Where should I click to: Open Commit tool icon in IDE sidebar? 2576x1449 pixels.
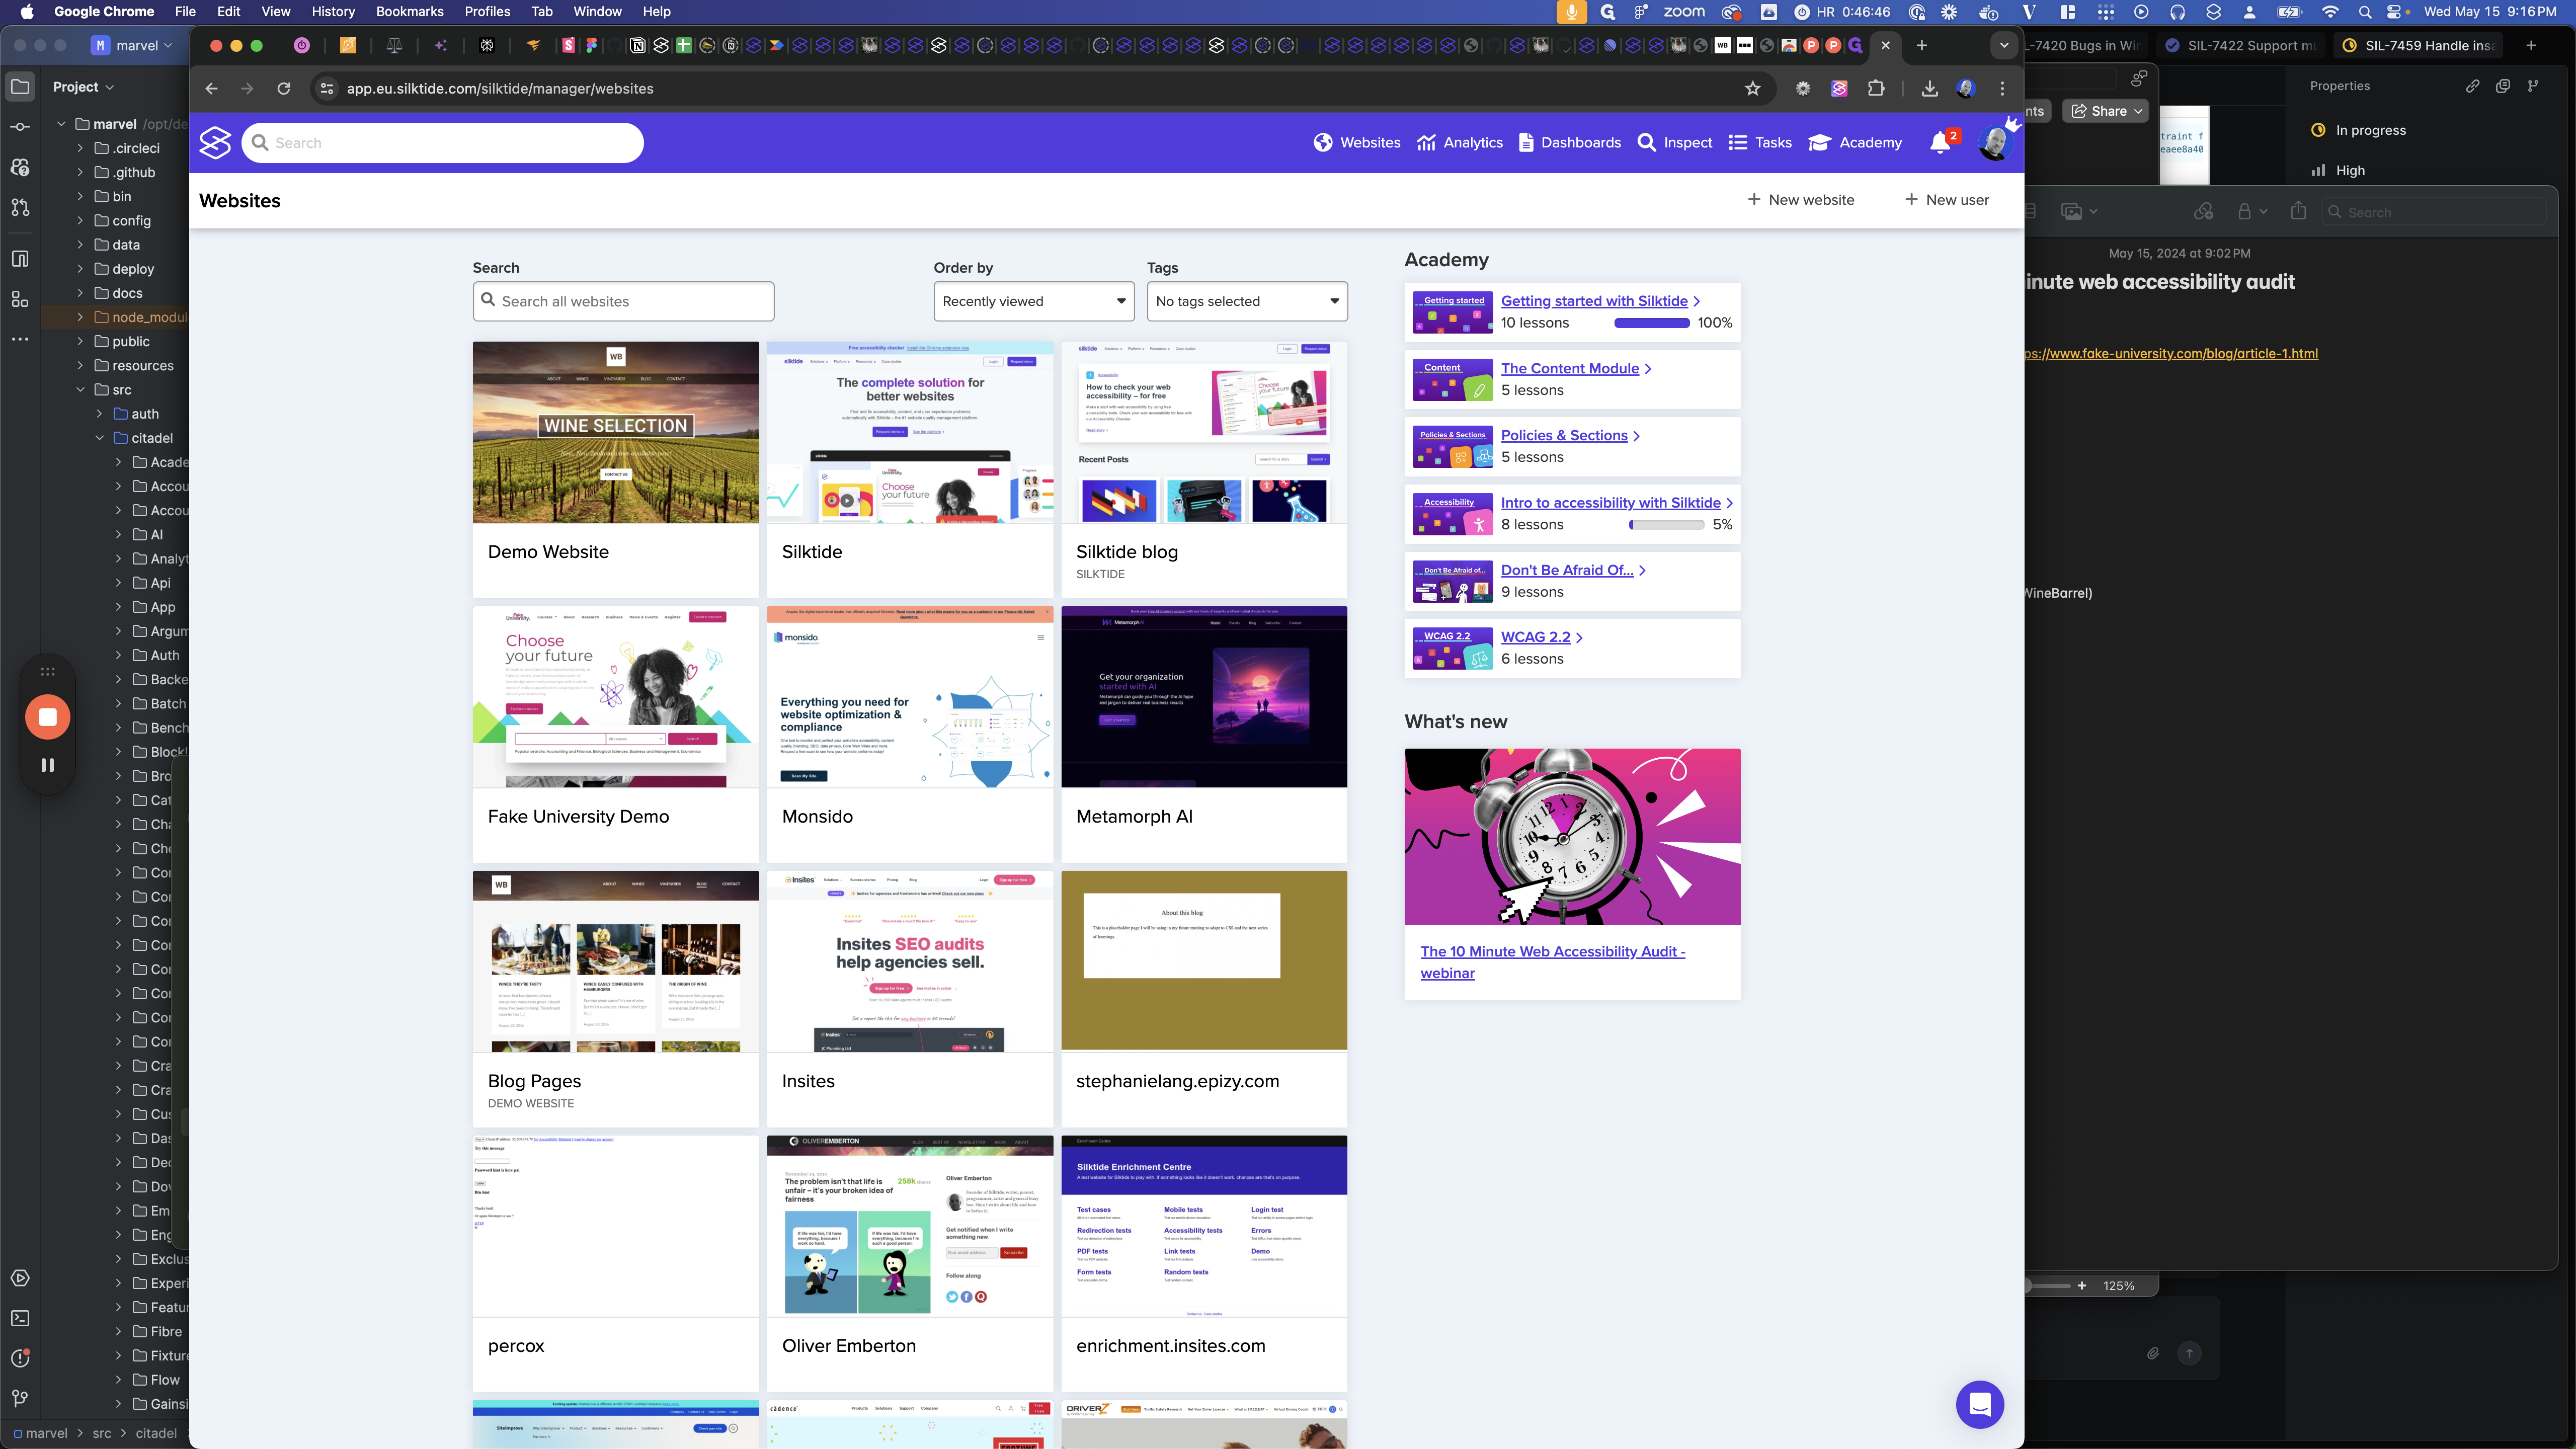point(20,127)
